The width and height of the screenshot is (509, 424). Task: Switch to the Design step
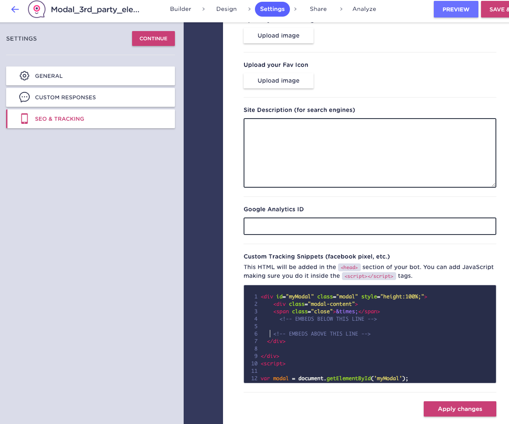coord(227,9)
